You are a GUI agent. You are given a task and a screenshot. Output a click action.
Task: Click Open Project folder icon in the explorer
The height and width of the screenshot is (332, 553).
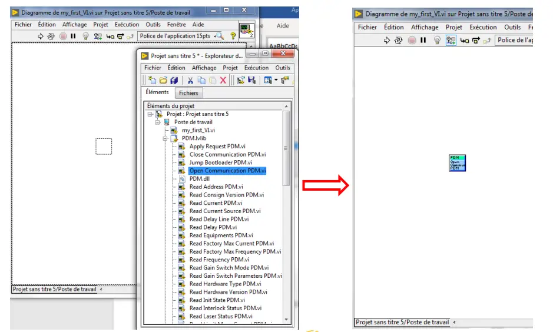point(163,81)
